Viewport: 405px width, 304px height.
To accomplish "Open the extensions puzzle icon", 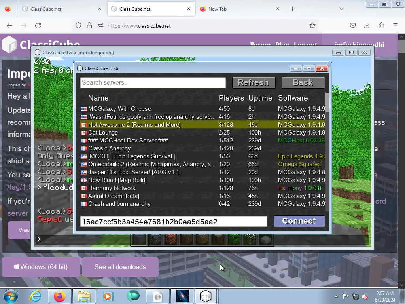I will (x=382, y=25).
